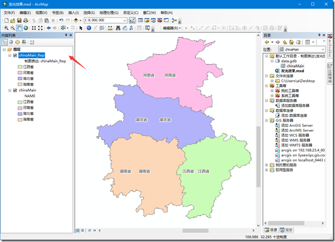Image resolution: width=335 pixels, height=242 pixels.
Task: Collapse the GIS 服务器 node
Action: (x=266, y=120)
